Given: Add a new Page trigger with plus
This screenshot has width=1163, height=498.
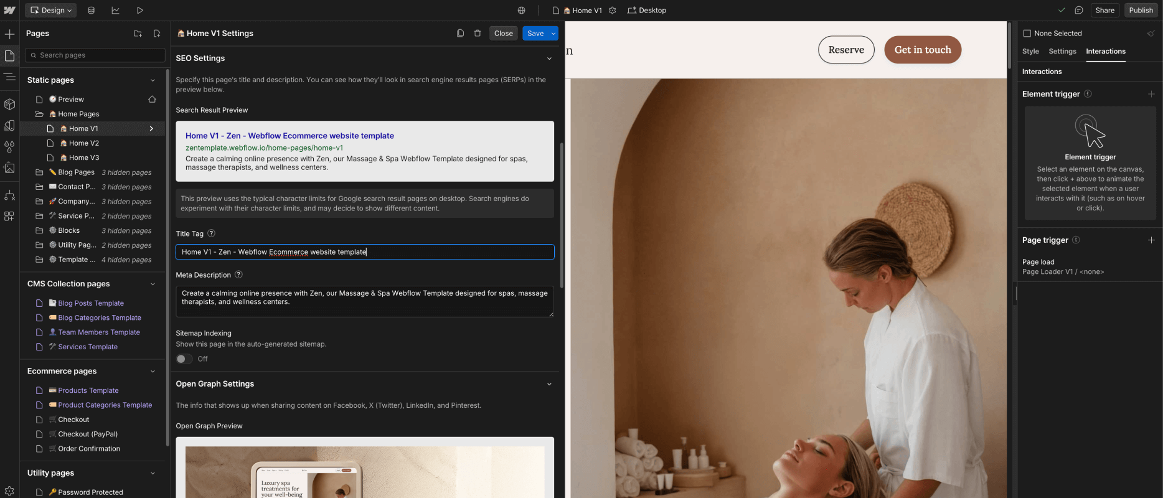Looking at the screenshot, I should coord(1151,240).
